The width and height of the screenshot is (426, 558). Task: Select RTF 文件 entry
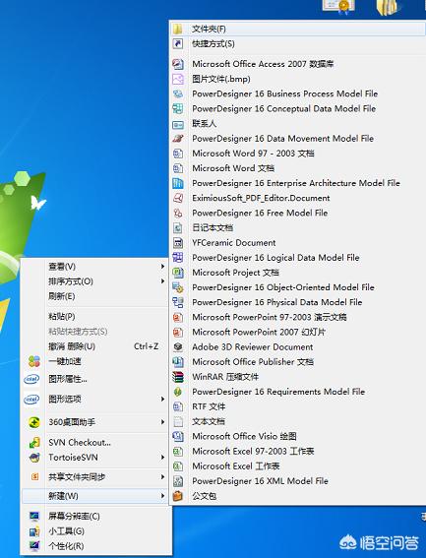tap(298, 406)
